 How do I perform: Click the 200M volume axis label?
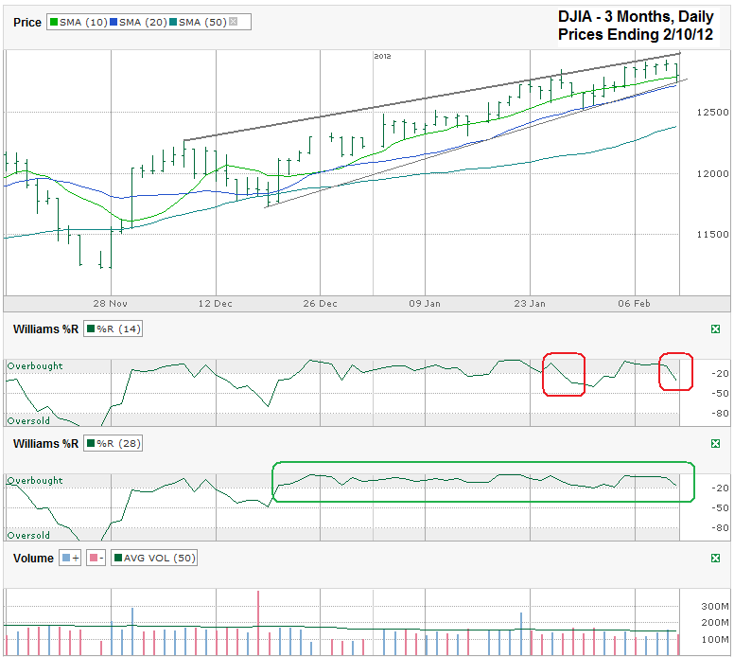pos(715,622)
